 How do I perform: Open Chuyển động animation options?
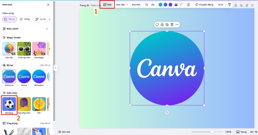tap(204, 5)
